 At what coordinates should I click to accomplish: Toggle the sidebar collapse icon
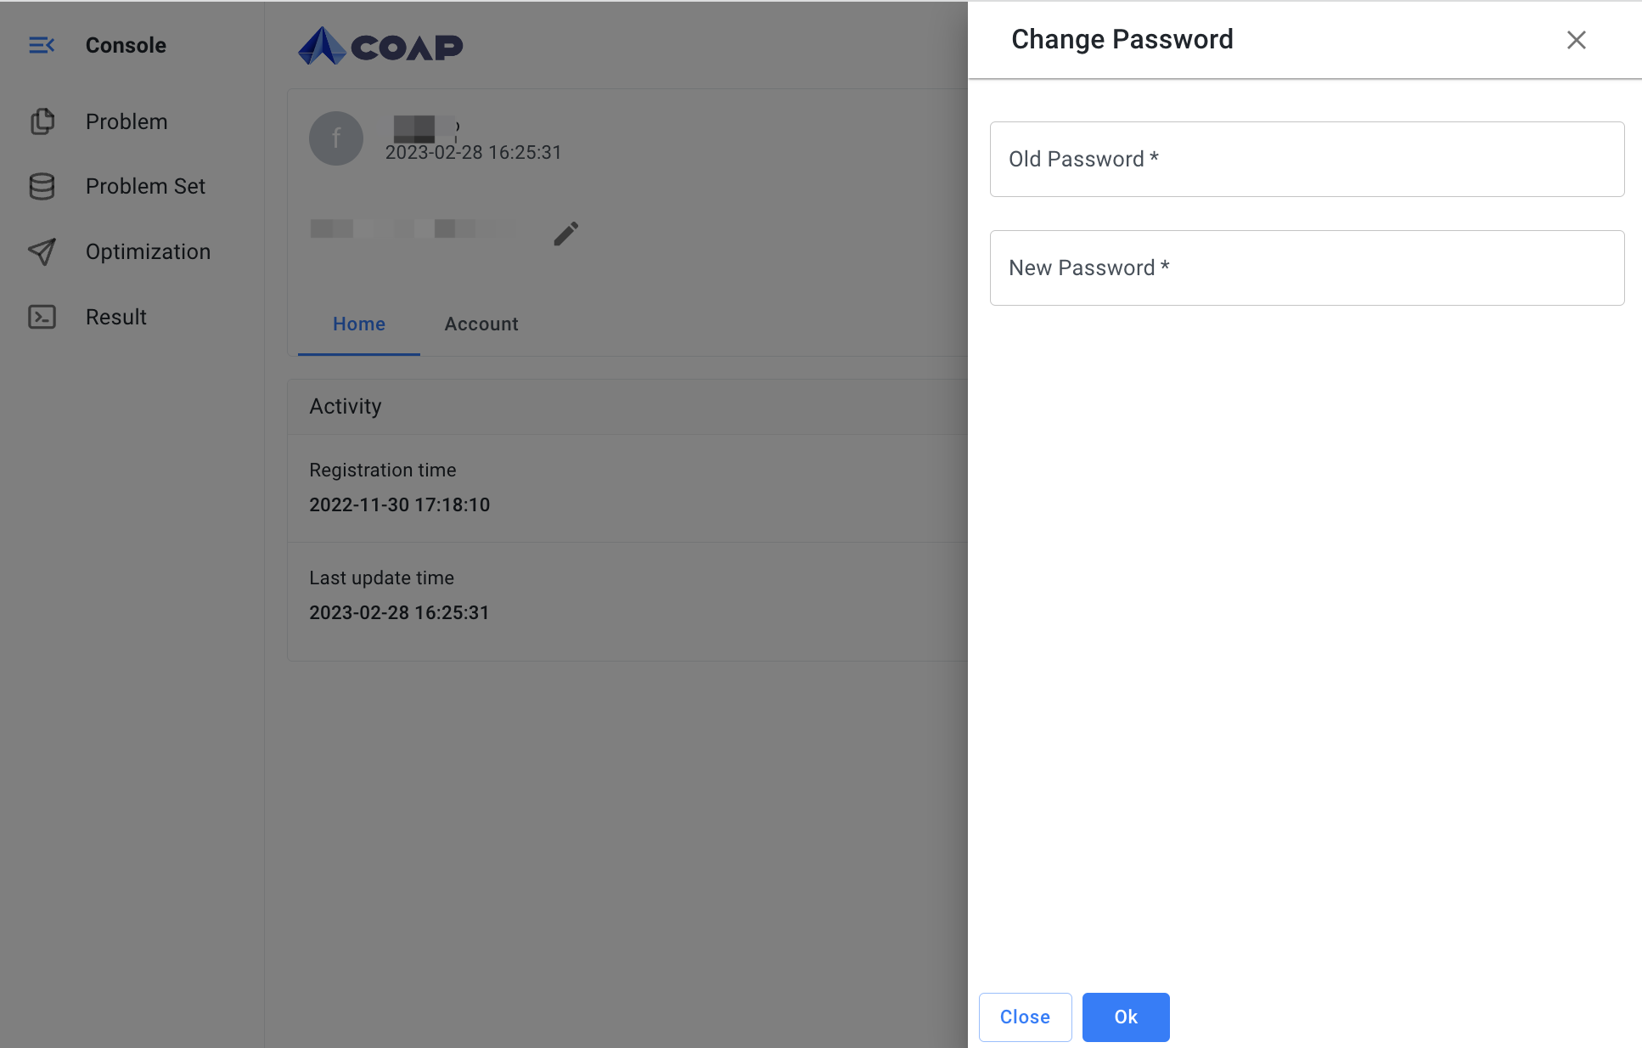coord(42,44)
